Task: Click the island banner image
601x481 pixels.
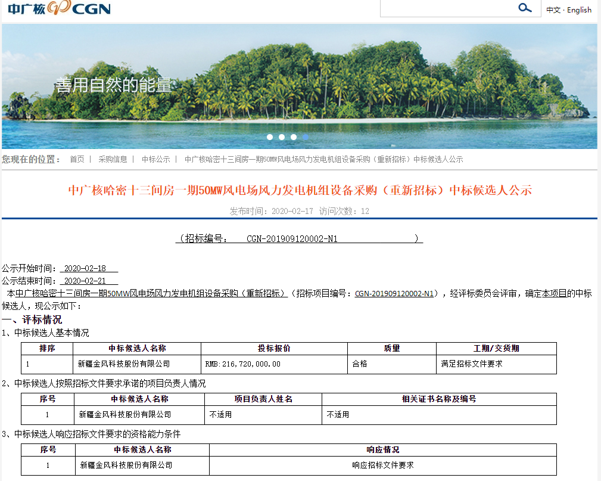Action: 300,86
